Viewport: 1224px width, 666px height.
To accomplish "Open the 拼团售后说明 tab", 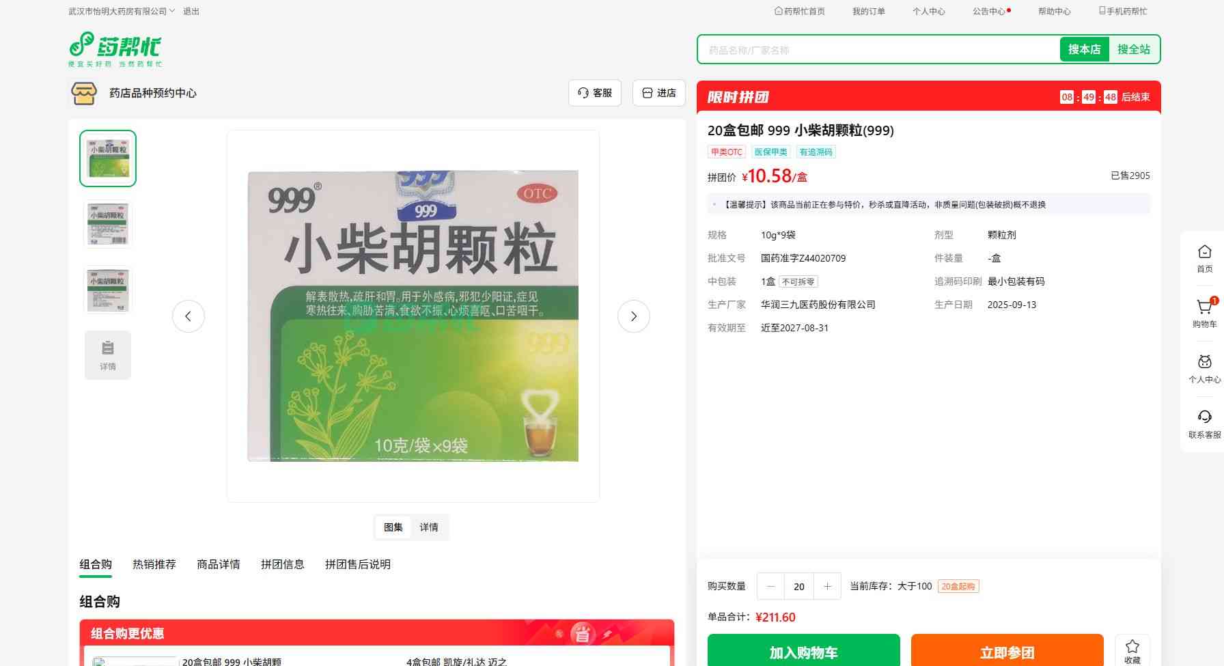I will click(x=357, y=564).
